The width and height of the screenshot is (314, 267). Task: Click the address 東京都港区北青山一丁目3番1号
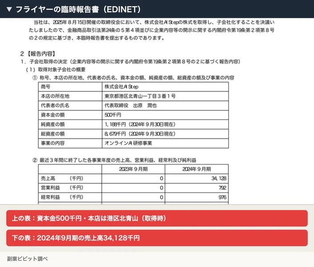tap(140, 96)
